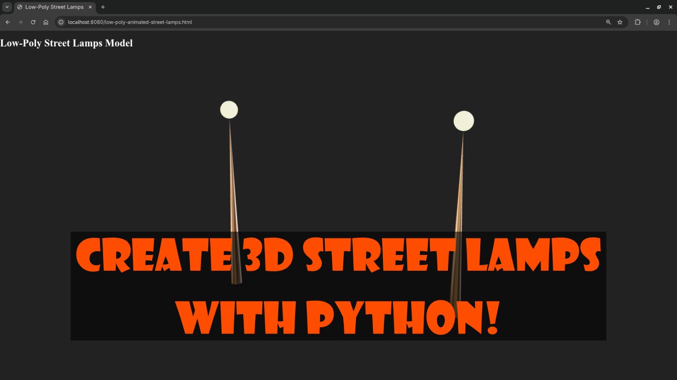Click the With Python! banner text

337,317
